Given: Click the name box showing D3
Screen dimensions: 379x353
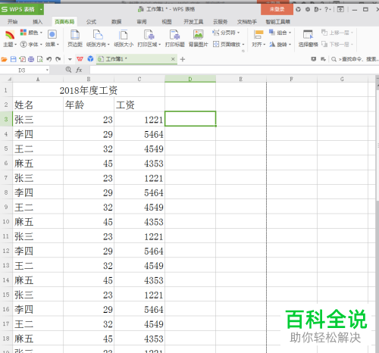Looking at the screenshot, I should [25, 70].
